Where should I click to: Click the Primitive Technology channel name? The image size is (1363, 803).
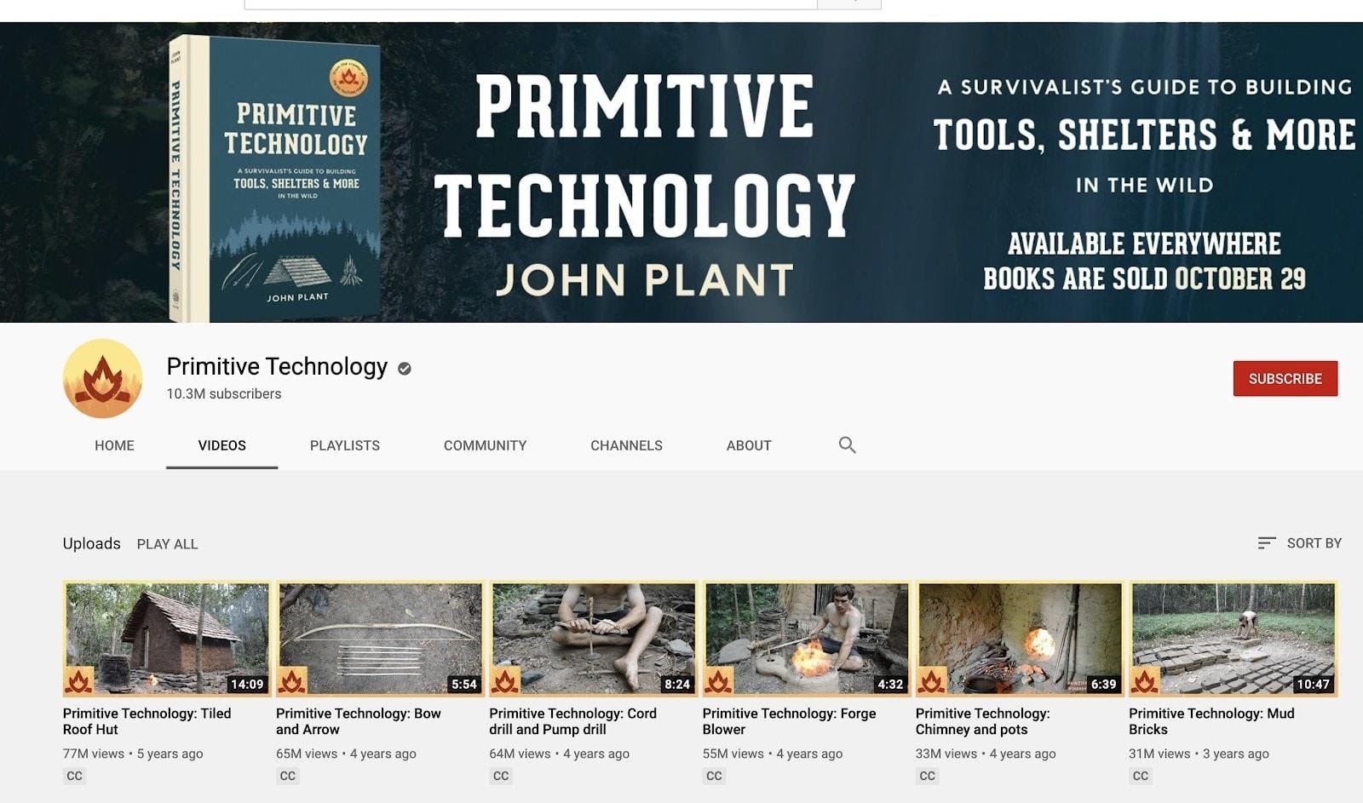277,366
